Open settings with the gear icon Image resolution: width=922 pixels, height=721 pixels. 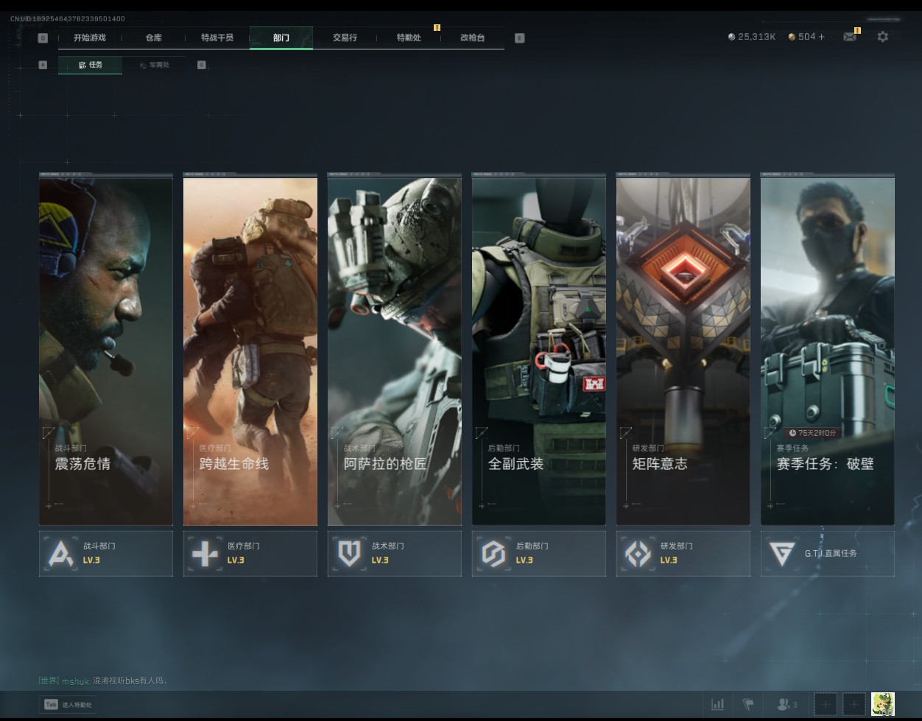[882, 37]
